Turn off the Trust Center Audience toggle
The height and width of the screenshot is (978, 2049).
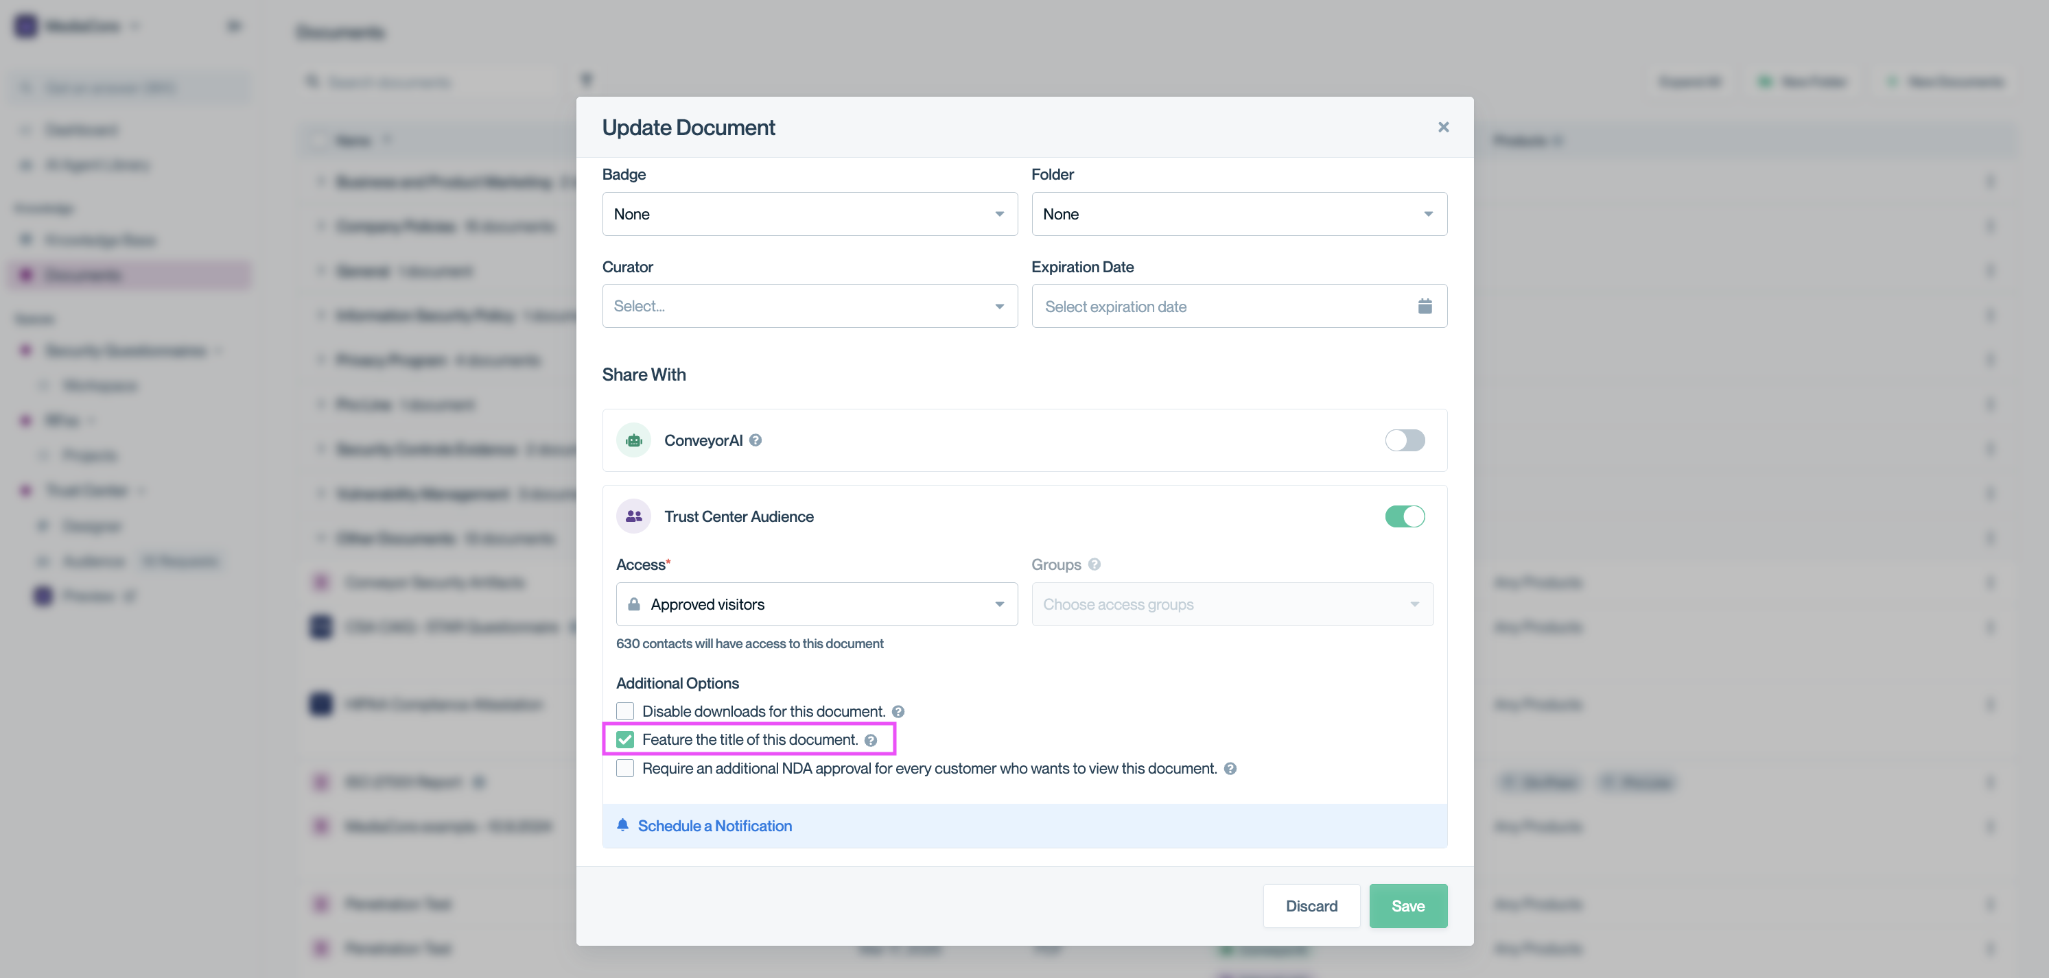[1404, 517]
